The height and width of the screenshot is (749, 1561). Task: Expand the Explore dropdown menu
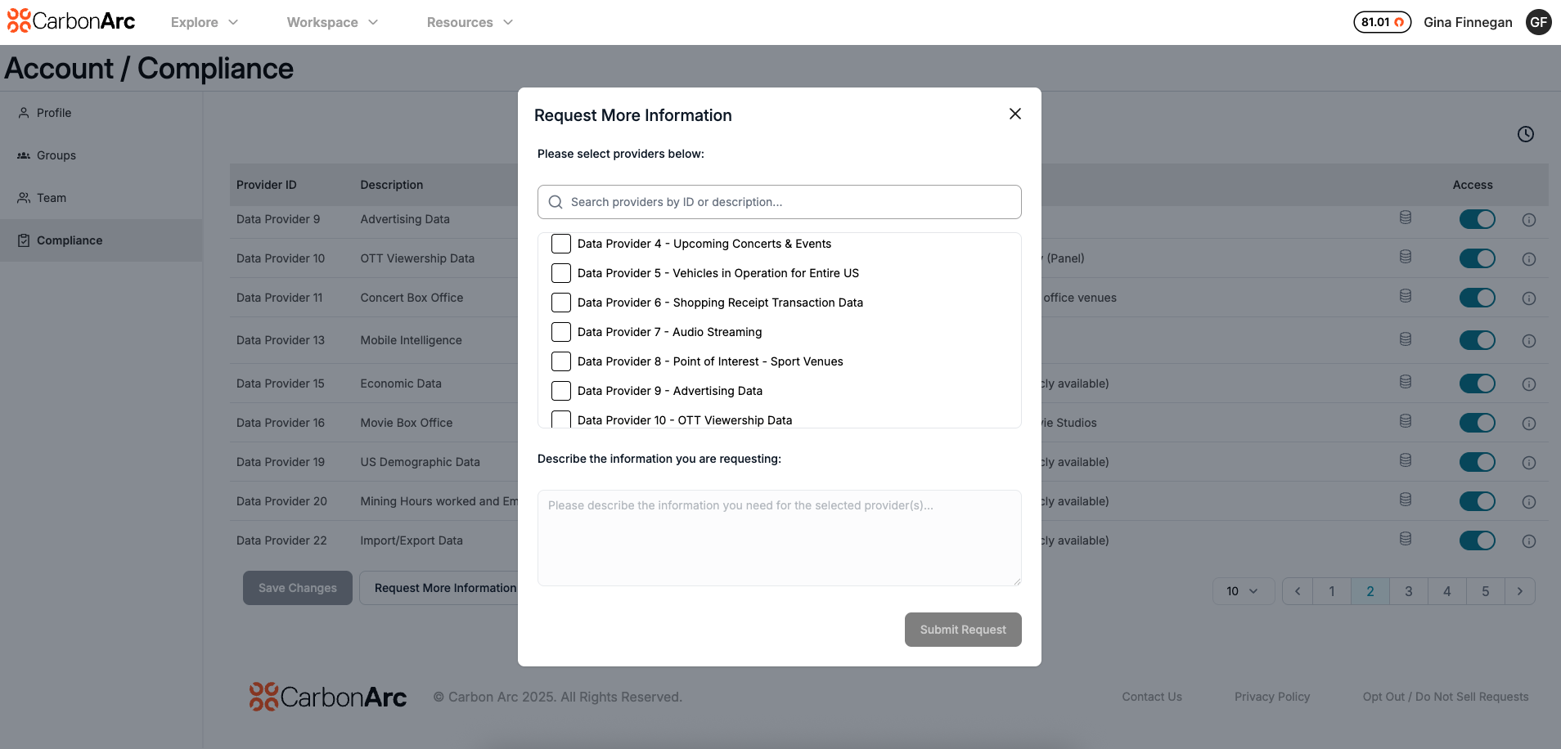click(x=205, y=22)
